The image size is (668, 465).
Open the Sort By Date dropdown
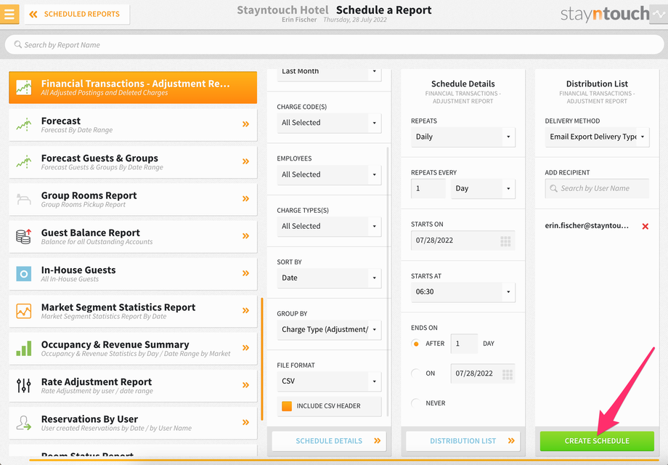tap(329, 278)
